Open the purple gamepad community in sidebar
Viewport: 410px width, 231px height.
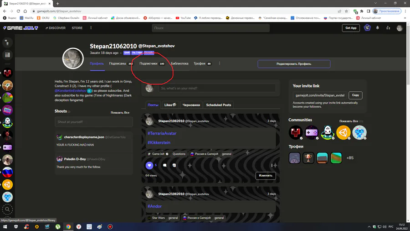[x=7, y=147]
